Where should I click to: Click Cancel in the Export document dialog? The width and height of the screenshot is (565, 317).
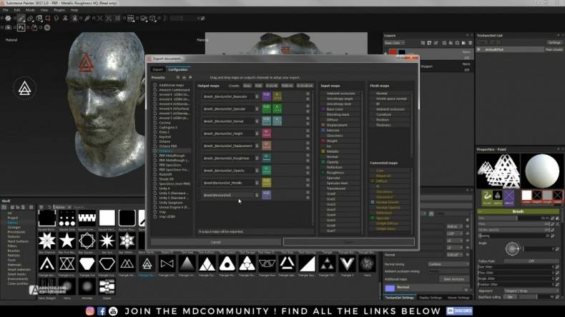(x=215, y=242)
